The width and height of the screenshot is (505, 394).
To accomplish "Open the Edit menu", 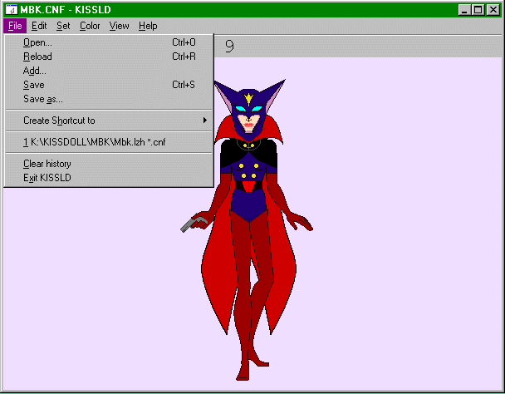I will coord(39,26).
